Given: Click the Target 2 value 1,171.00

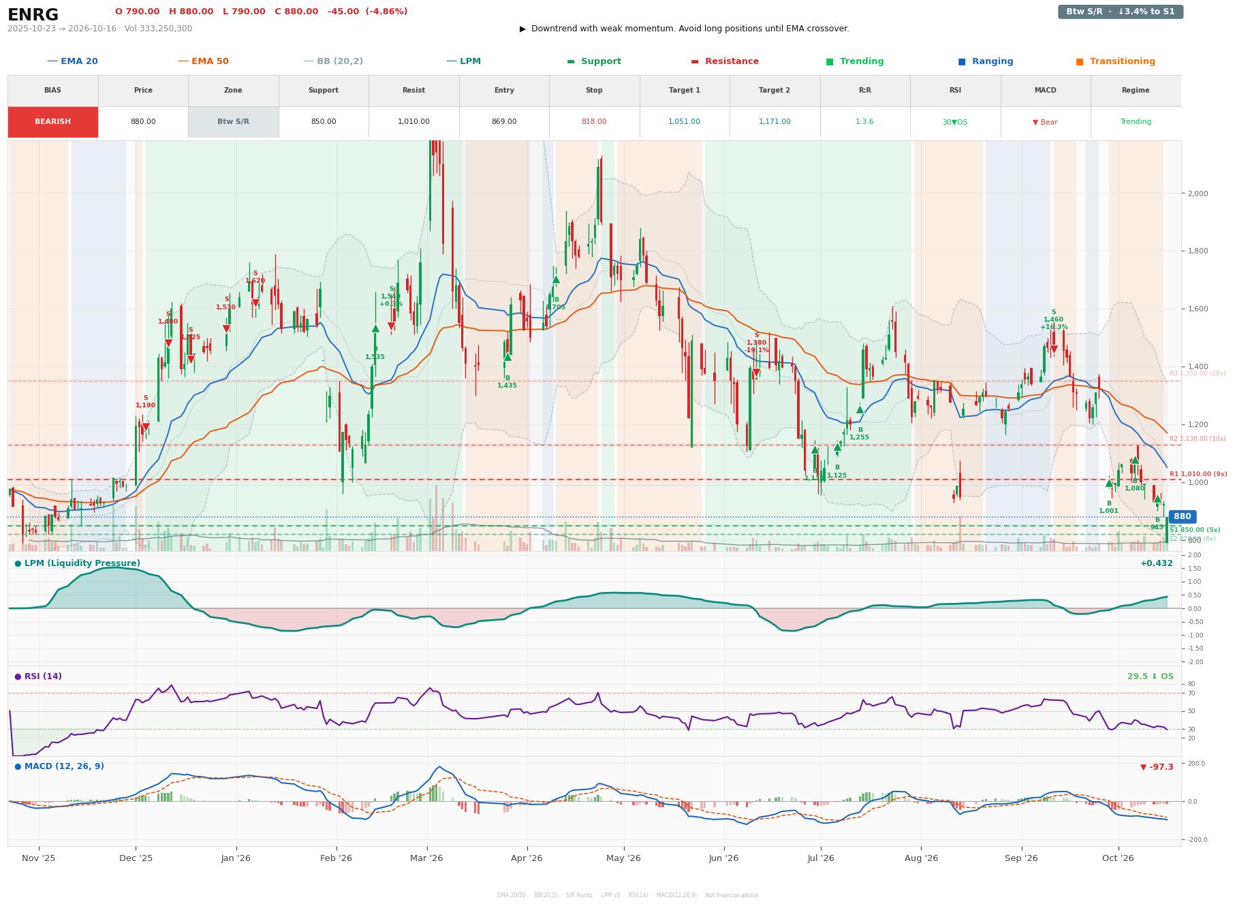Looking at the screenshot, I should (x=775, y=122).
